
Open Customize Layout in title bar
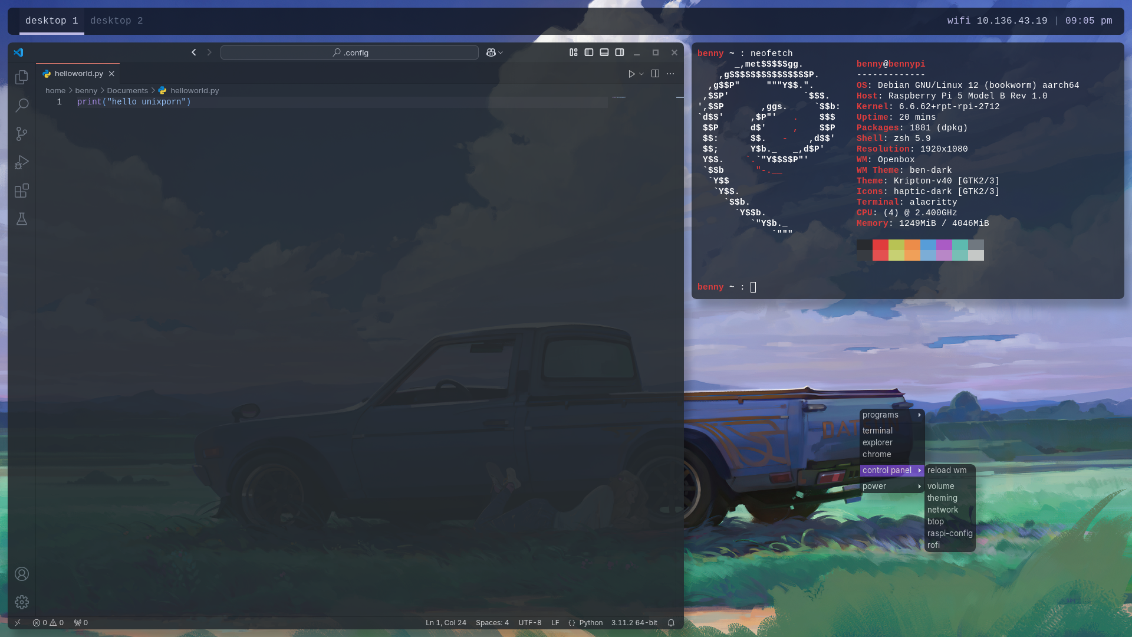pos(574,52)
